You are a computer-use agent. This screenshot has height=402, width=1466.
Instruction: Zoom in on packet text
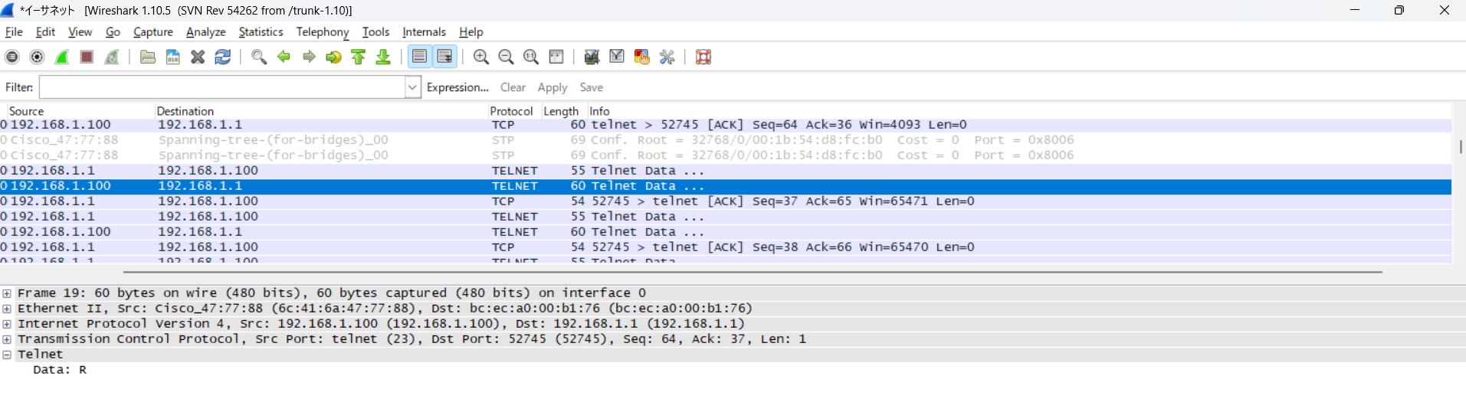click(x=481, y=57)
